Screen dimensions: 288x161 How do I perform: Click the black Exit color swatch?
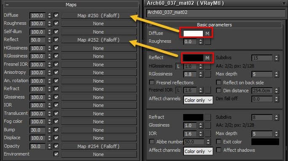pyautogui.click(x=265, y=142)
